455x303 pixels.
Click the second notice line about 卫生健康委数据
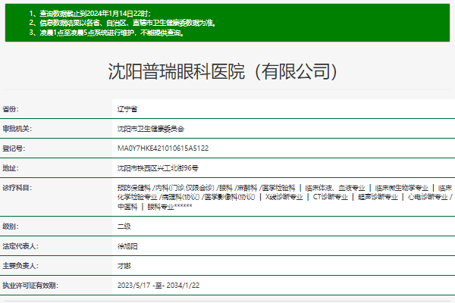122,23
